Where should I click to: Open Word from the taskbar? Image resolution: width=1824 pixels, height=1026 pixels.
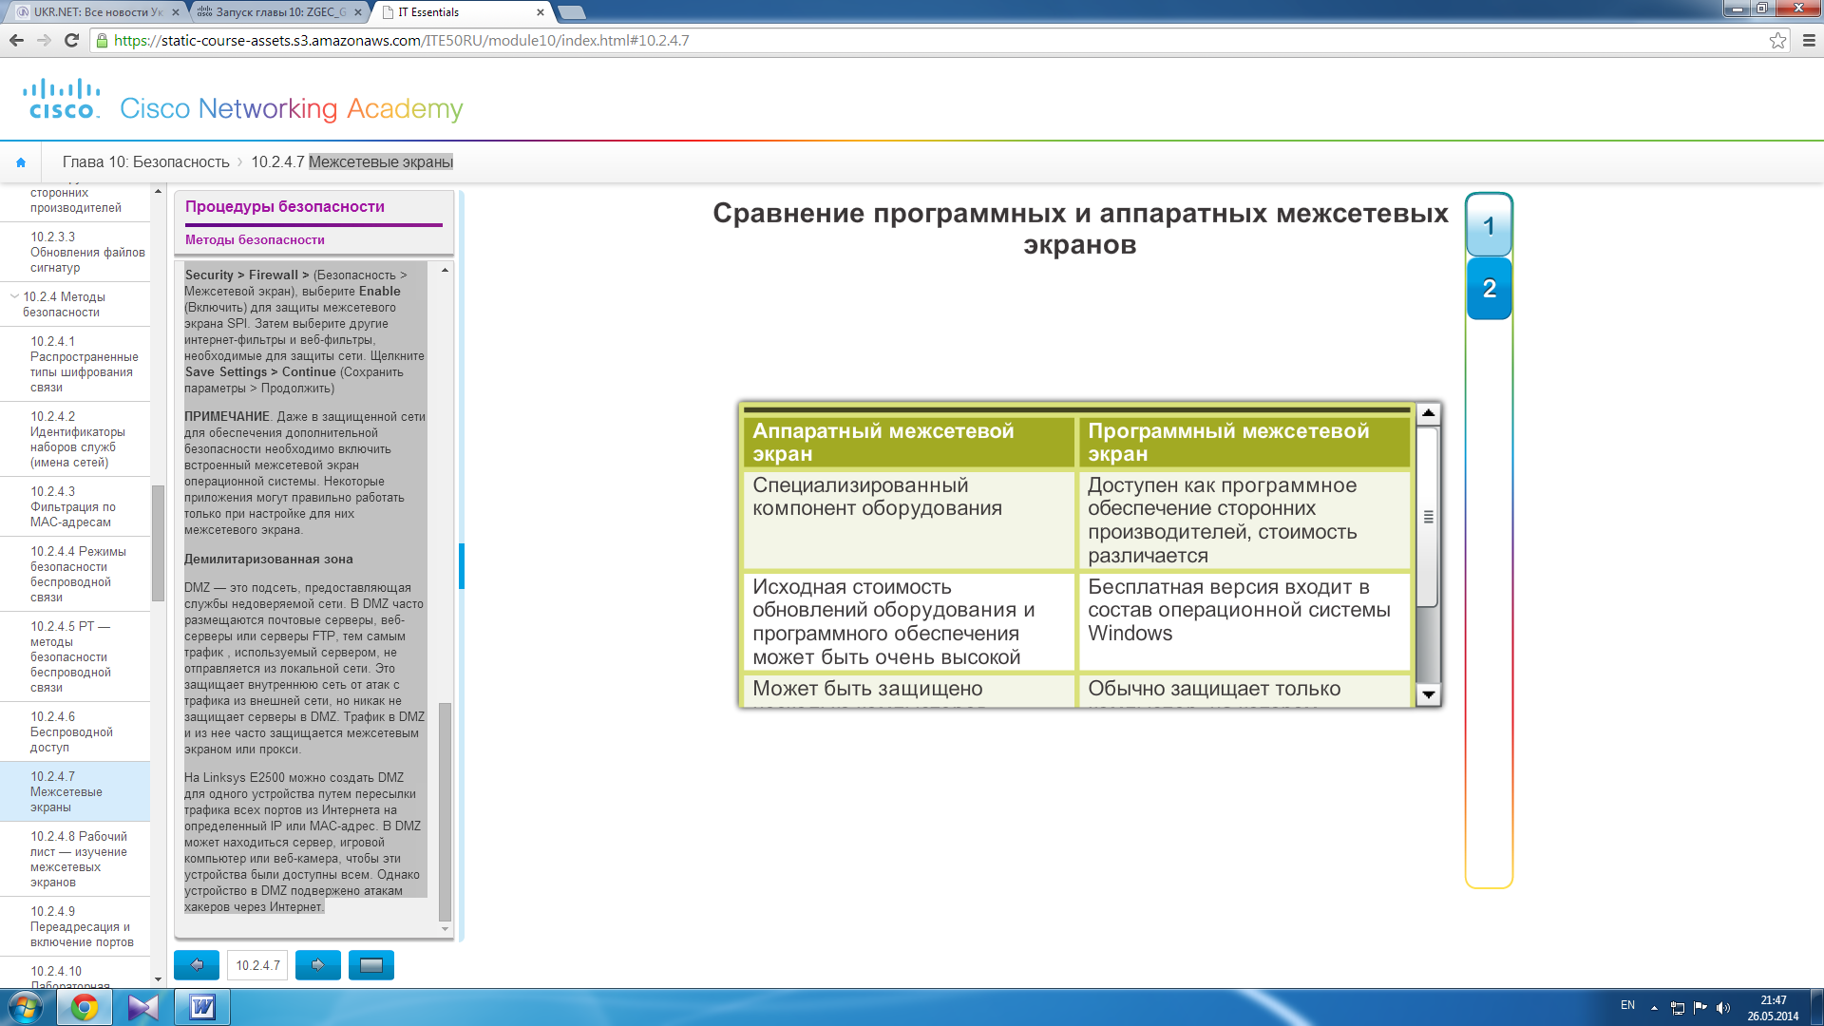pos(202,1007)
